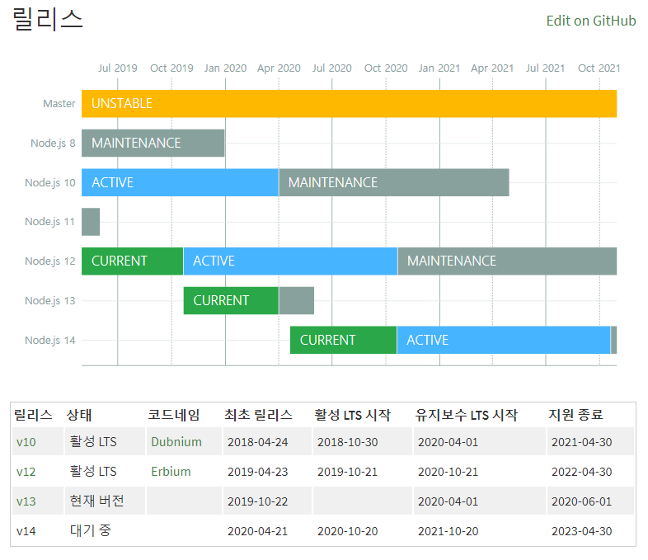Click the 2018-04-24 first release date
This screenshot has width=648, height=560.
point(258,442)
